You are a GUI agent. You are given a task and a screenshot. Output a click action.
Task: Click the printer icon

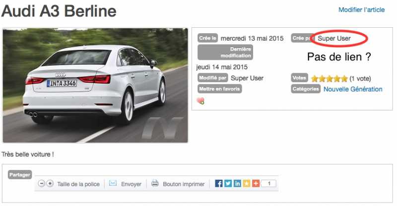coord(155,183)
